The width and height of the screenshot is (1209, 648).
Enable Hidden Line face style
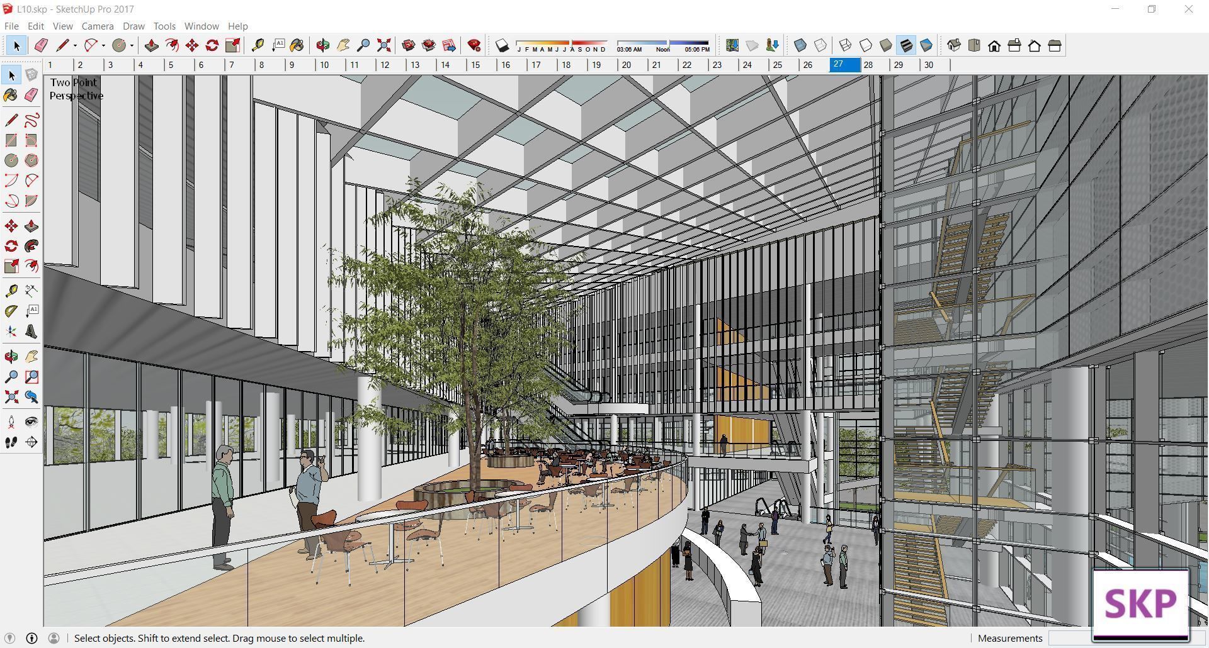click(x=866, y=45)
